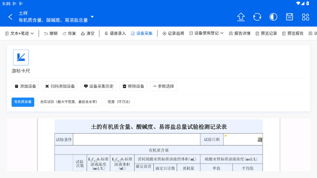Click the 添加设备 button

coord(25,86)
